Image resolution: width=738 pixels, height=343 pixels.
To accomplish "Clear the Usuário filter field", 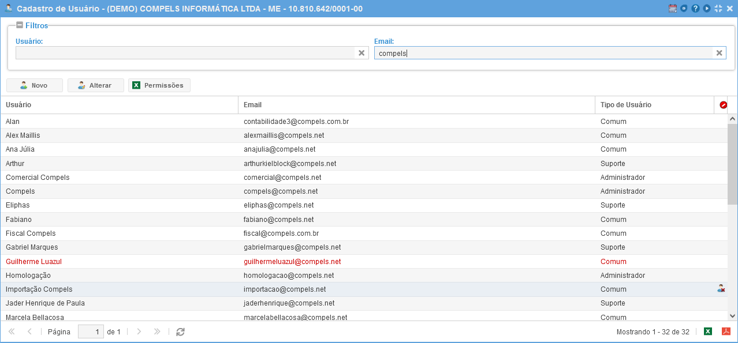I will [361, 53].
